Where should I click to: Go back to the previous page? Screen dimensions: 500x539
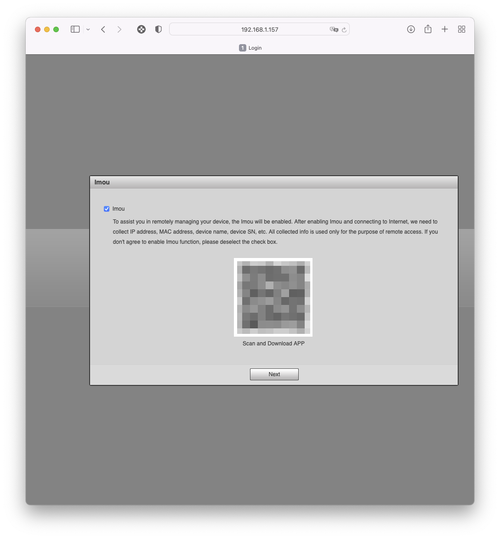103,29
